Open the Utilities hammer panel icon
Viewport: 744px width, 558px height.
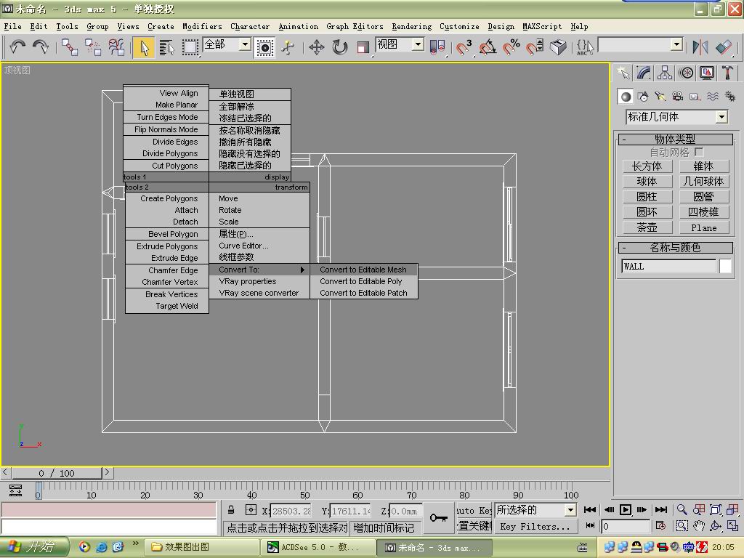[x=727, y=73]
